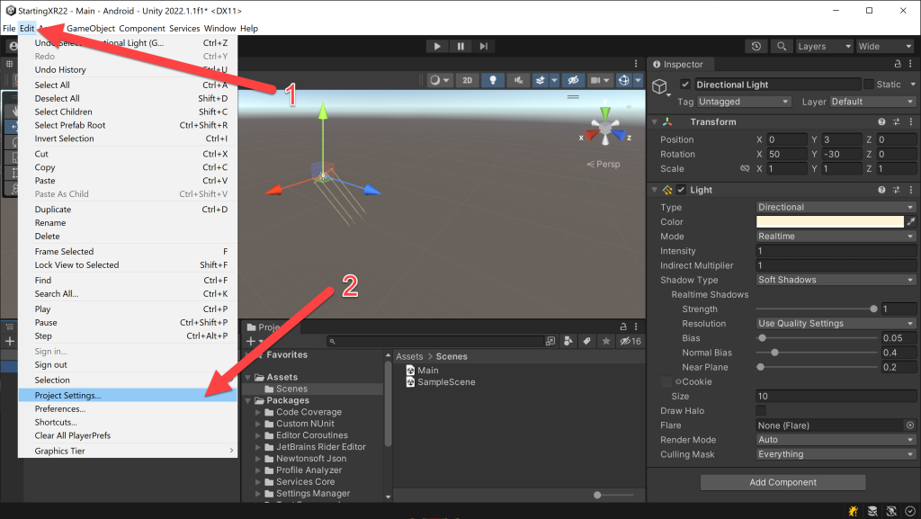The image size is (921, 519).
Task: Open the Transform component three-dot menu
Action: pos(910,122)
